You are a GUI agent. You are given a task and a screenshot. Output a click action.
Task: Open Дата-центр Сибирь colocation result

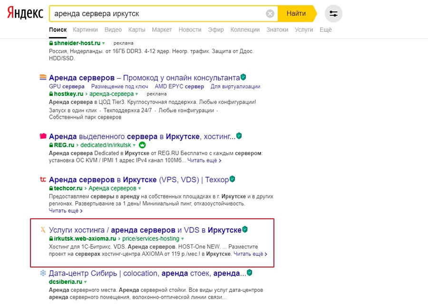(148, 273)
